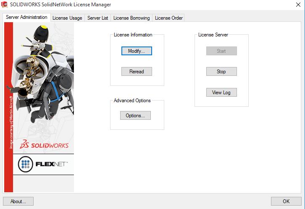Click the SOLIDWORKS app icon in title bar
This screenshot has width=305, height=209.
click(x=5, y=5)
